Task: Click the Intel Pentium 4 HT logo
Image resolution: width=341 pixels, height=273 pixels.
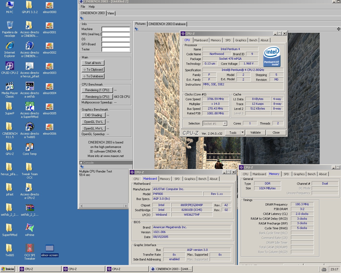Action: pyautogui.click(x=271, y=57)
